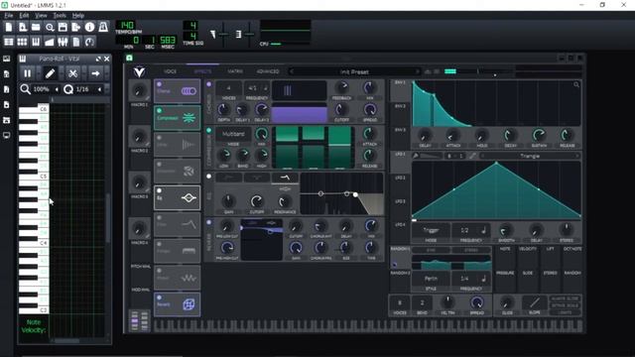Select the pencil draw tool in Piano Roll

50,73
